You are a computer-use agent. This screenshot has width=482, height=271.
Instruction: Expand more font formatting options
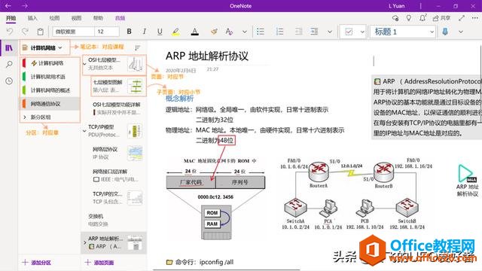(x=244, y=32)
